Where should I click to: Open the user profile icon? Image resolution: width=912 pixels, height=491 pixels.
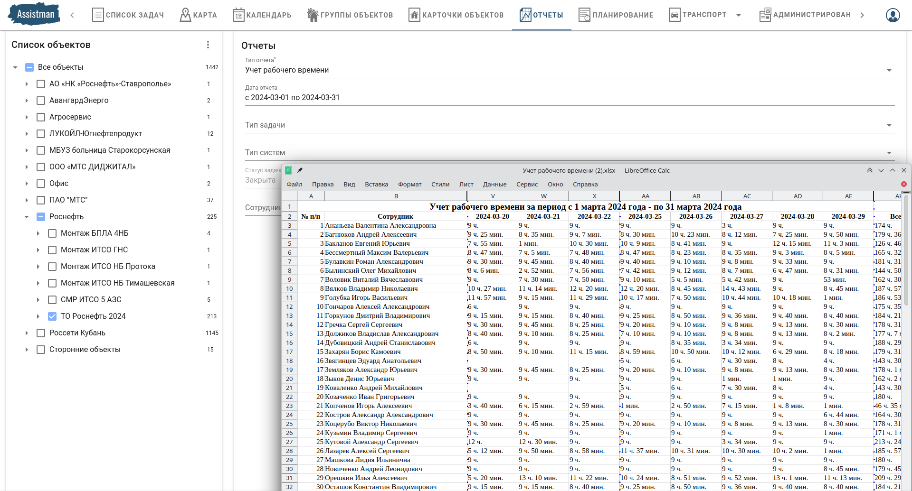click(893, 15)
